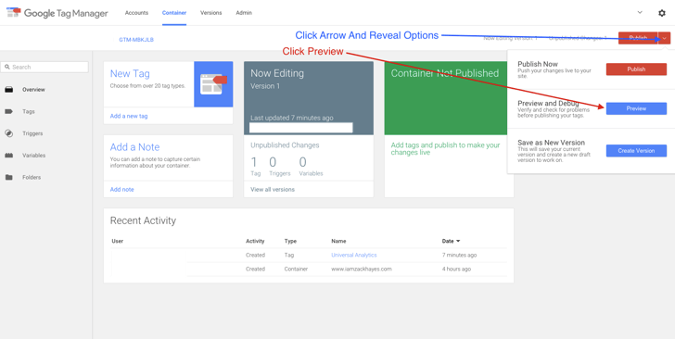675x339 pixels.
Task: Open the View all versions link
Action: [x=273, y=189]
